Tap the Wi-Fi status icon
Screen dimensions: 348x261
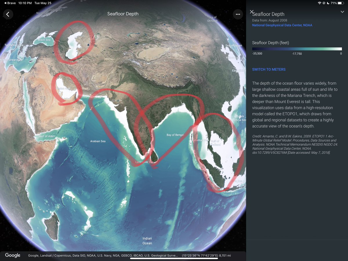coord(320,3)
